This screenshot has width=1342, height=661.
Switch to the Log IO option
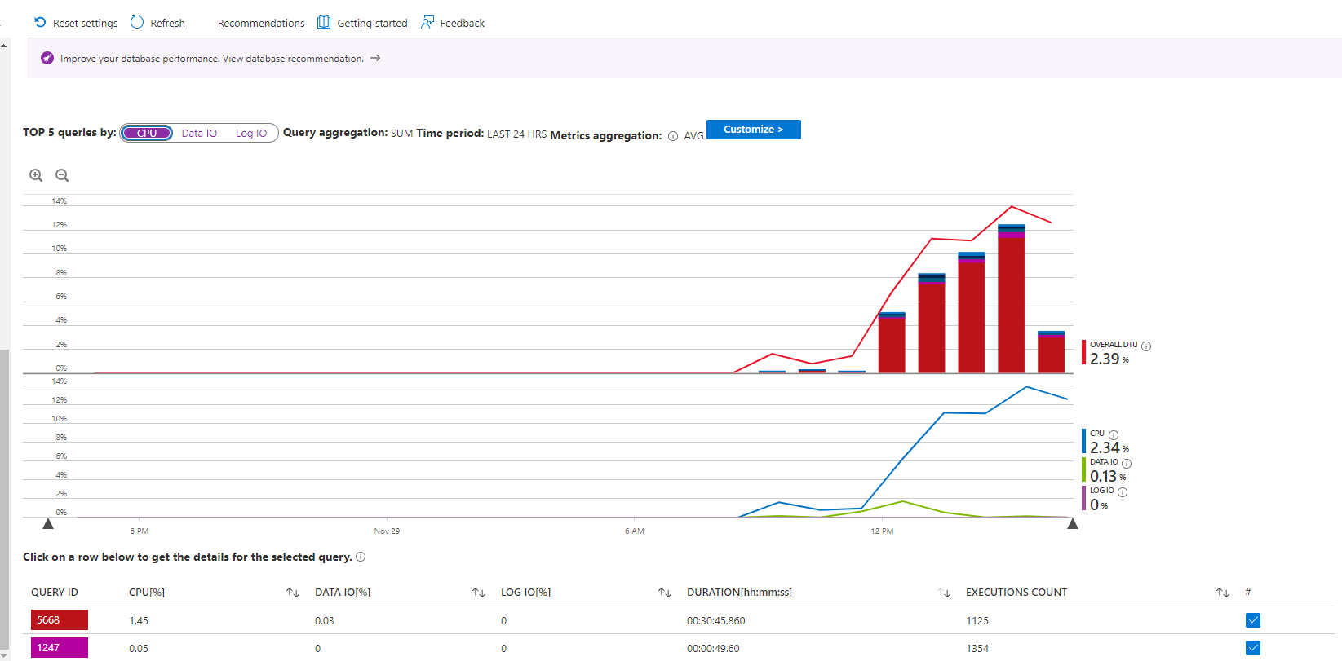tap(251, 133)
